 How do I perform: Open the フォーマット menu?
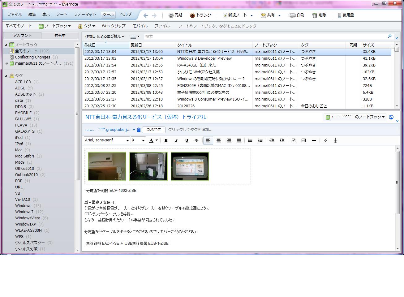(x=85, y=15)
